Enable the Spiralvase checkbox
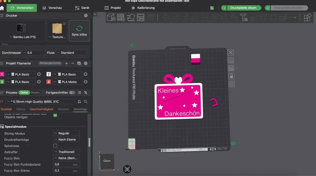Image resolution: width=316 pixels, height=176 pixels. [55, 146]
